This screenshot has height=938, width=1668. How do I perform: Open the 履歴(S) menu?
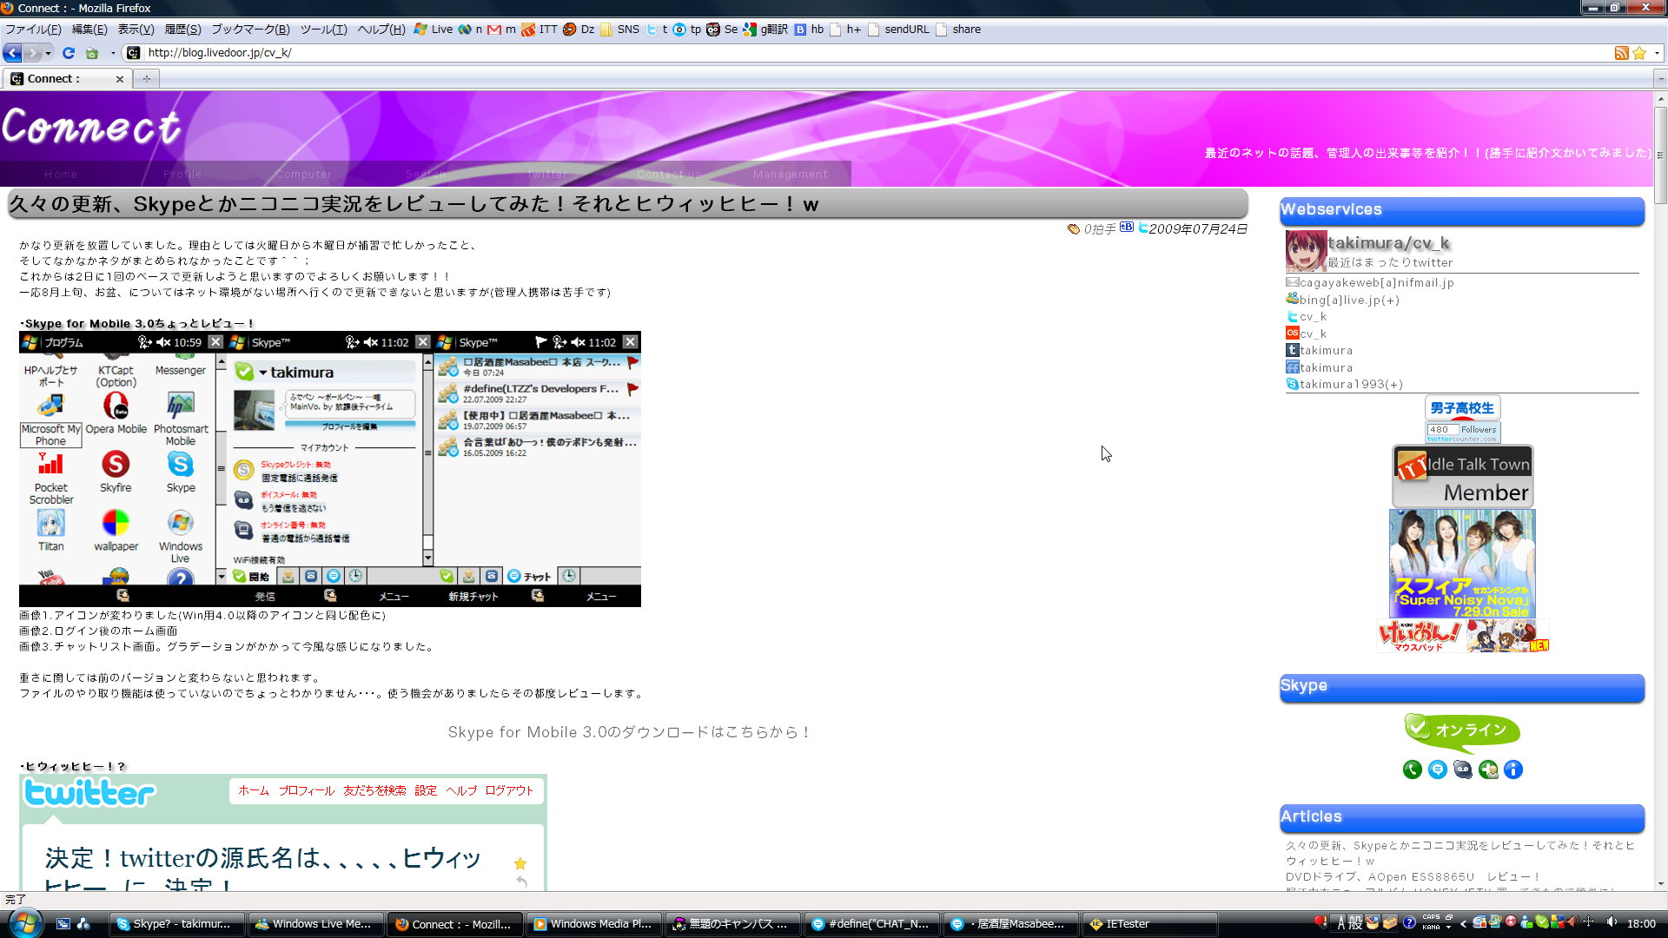182,30
